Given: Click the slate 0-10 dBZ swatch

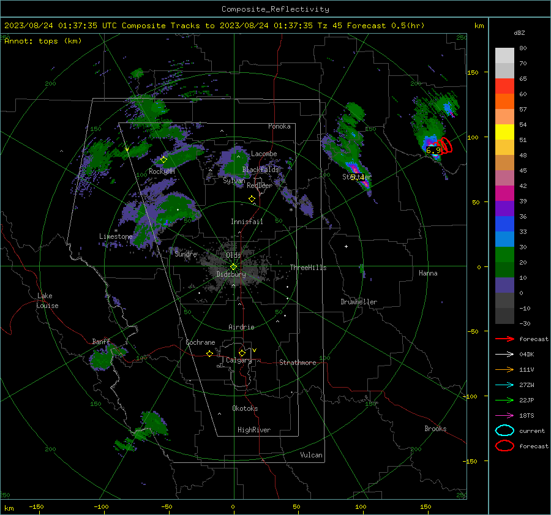Looking at the screenshot, I should click(x=504, y=285).
